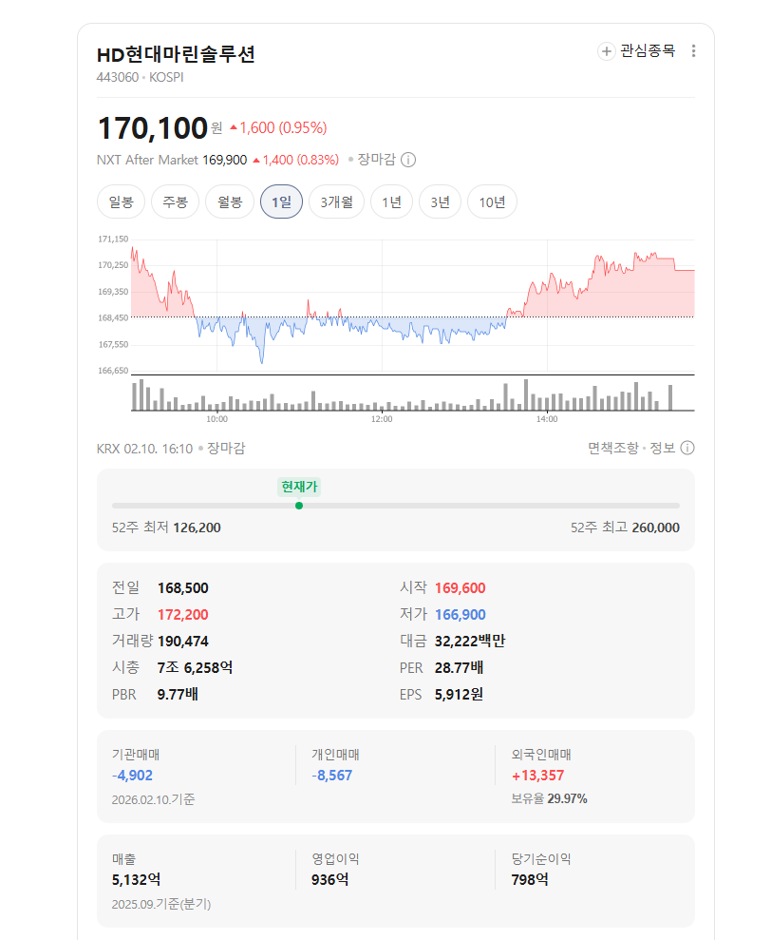Screen dimensions: 771x940
Task: Click the 고가 value 172,200
Action: click(182, 615)
